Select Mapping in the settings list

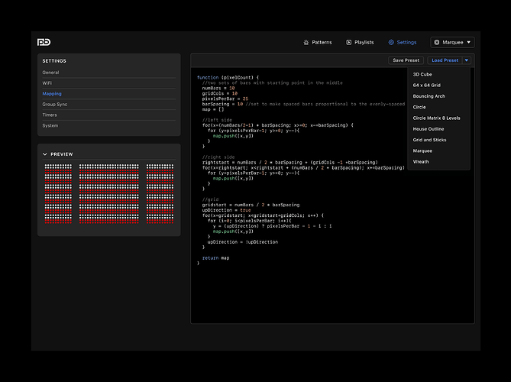[x=109, y=93]
